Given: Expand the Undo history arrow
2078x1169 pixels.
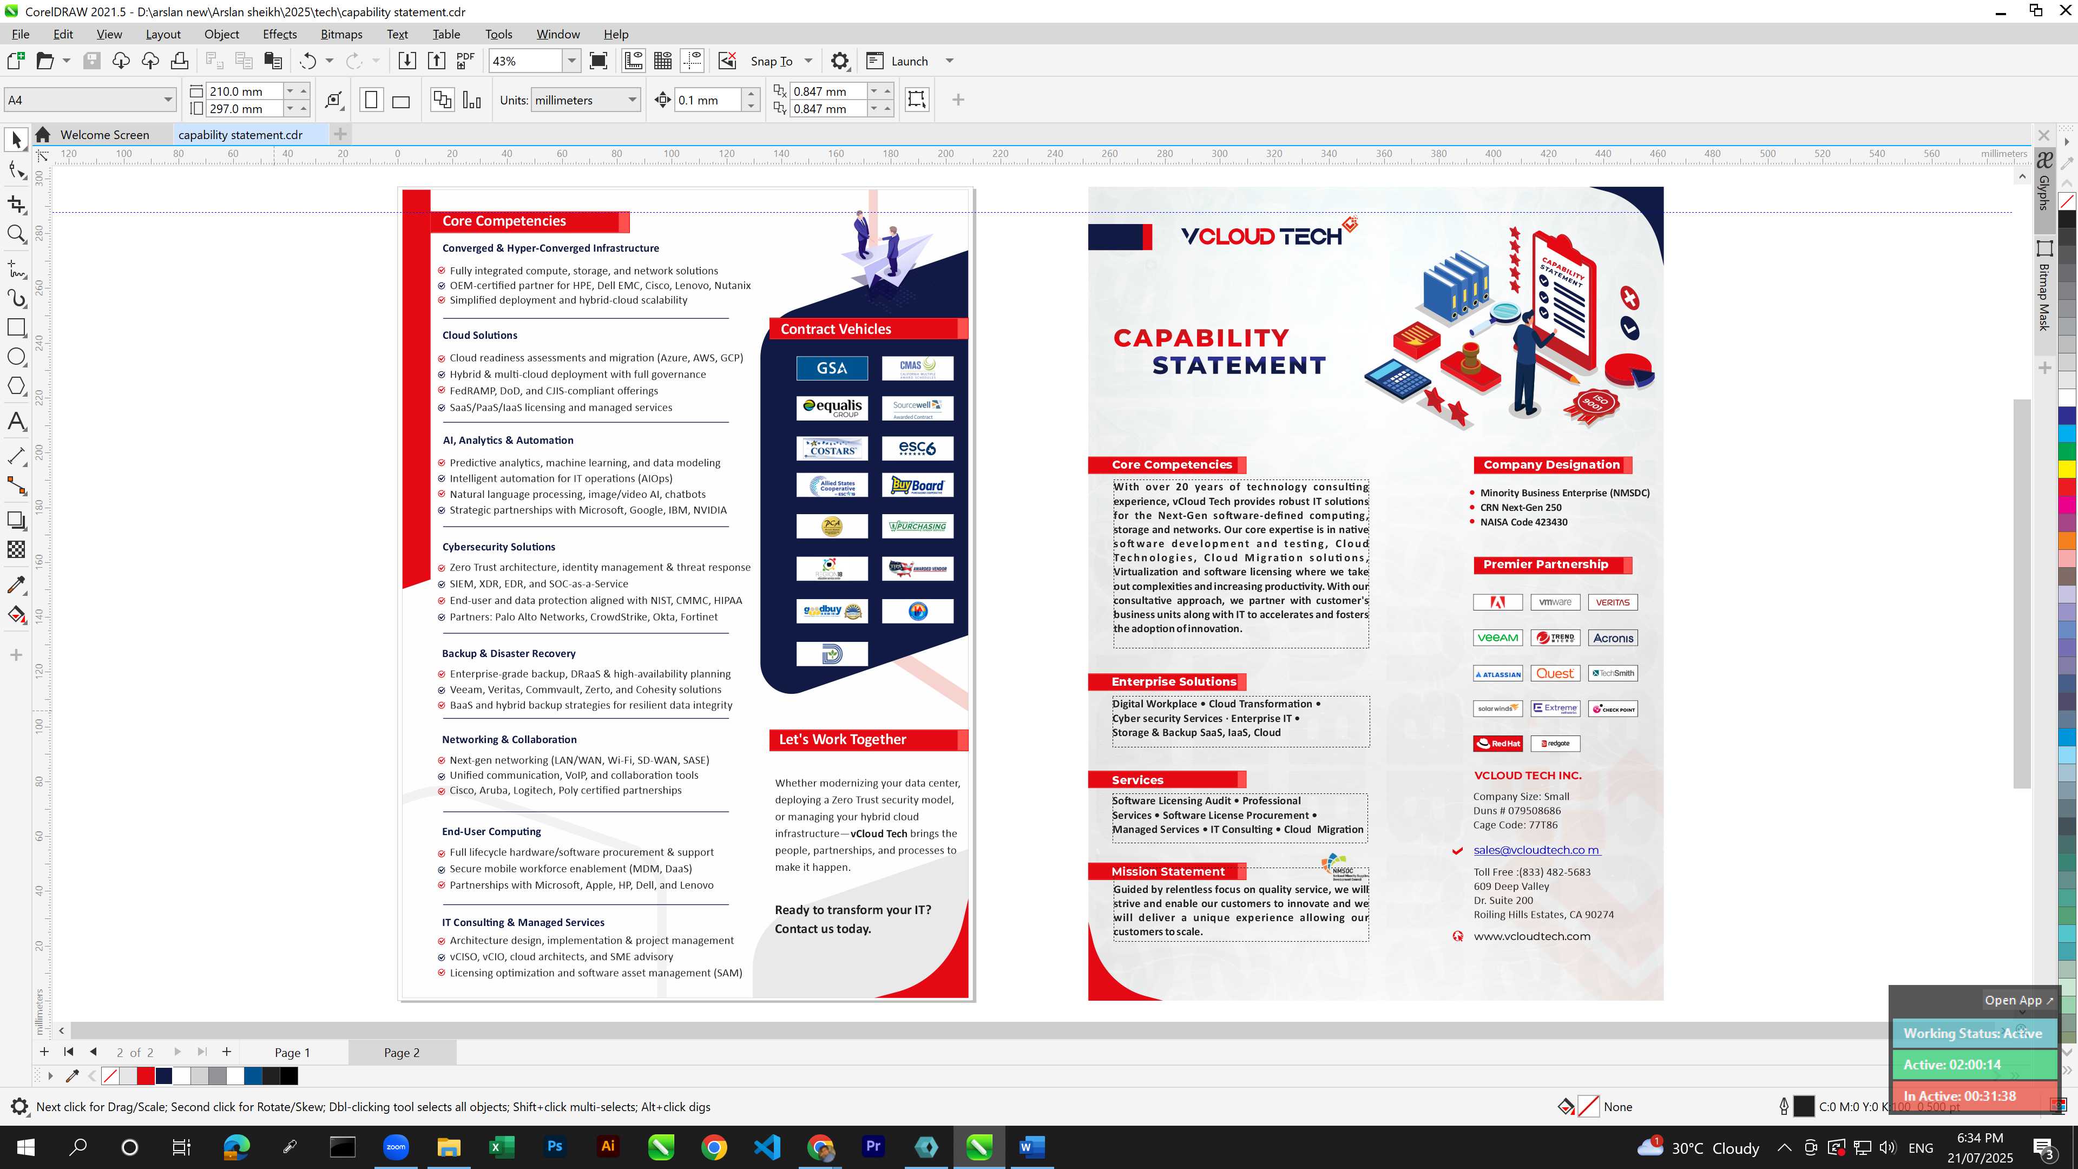Looking at the screenshot, I should pyautogui.click(x=329, y=61).
